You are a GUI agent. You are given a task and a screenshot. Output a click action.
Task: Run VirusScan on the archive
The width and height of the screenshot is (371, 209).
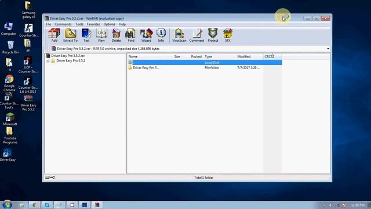click(179, 35)
